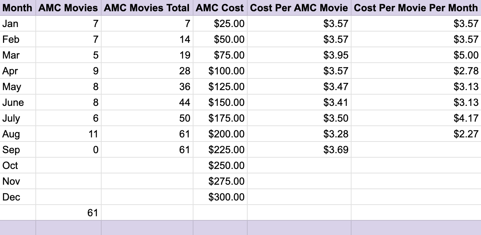Select the $3.95 Cost Per AMC Movie cell
This screenshot has height=235, width=481.
point(299,55)
